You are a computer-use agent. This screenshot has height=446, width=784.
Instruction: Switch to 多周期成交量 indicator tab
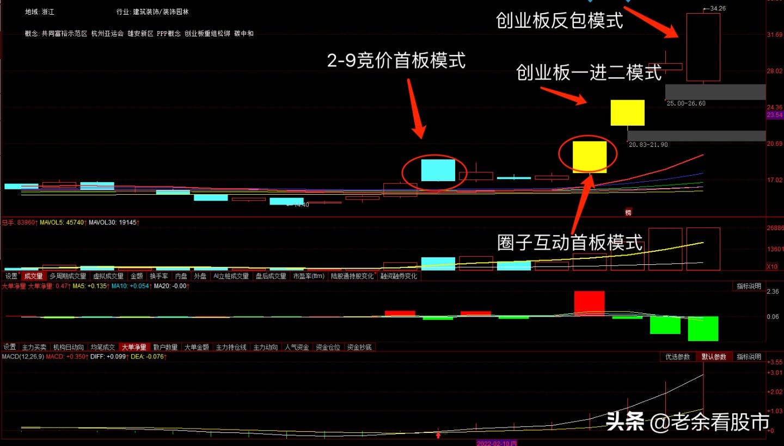pyautogui.click(x=68, y=276)
